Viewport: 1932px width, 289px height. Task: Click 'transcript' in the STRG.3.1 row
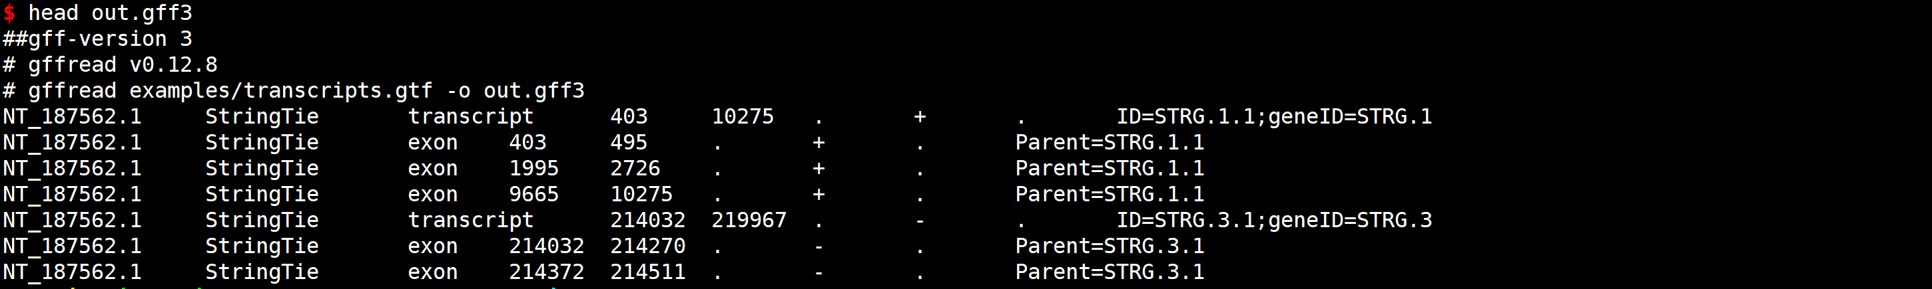470,220
